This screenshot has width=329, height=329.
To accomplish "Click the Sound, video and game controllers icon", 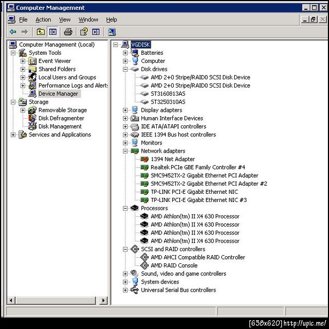I will 134,274.
